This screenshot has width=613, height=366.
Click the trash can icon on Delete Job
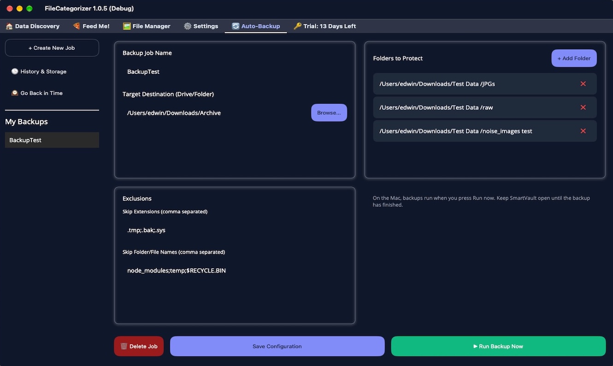124,346
